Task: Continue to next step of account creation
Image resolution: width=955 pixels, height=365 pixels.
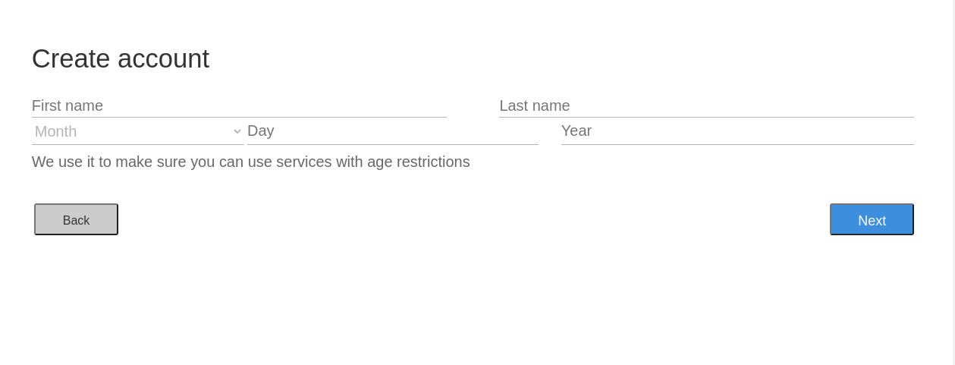Action: click(872, 219)
